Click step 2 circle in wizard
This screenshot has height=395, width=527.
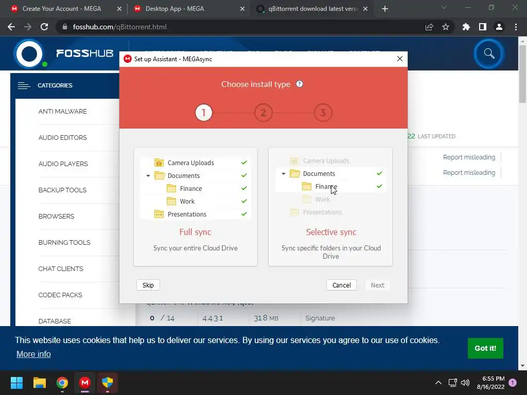tap(263, 113)
